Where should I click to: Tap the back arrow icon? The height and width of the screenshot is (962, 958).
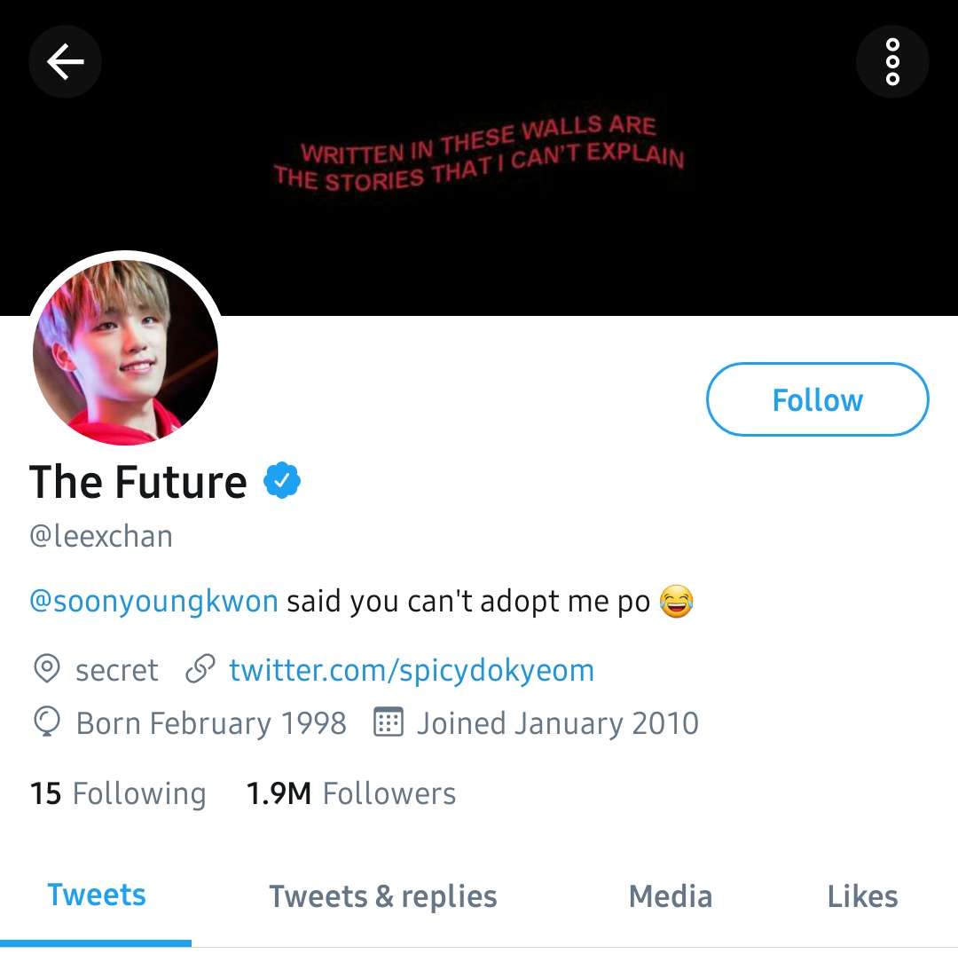(65, 61)
